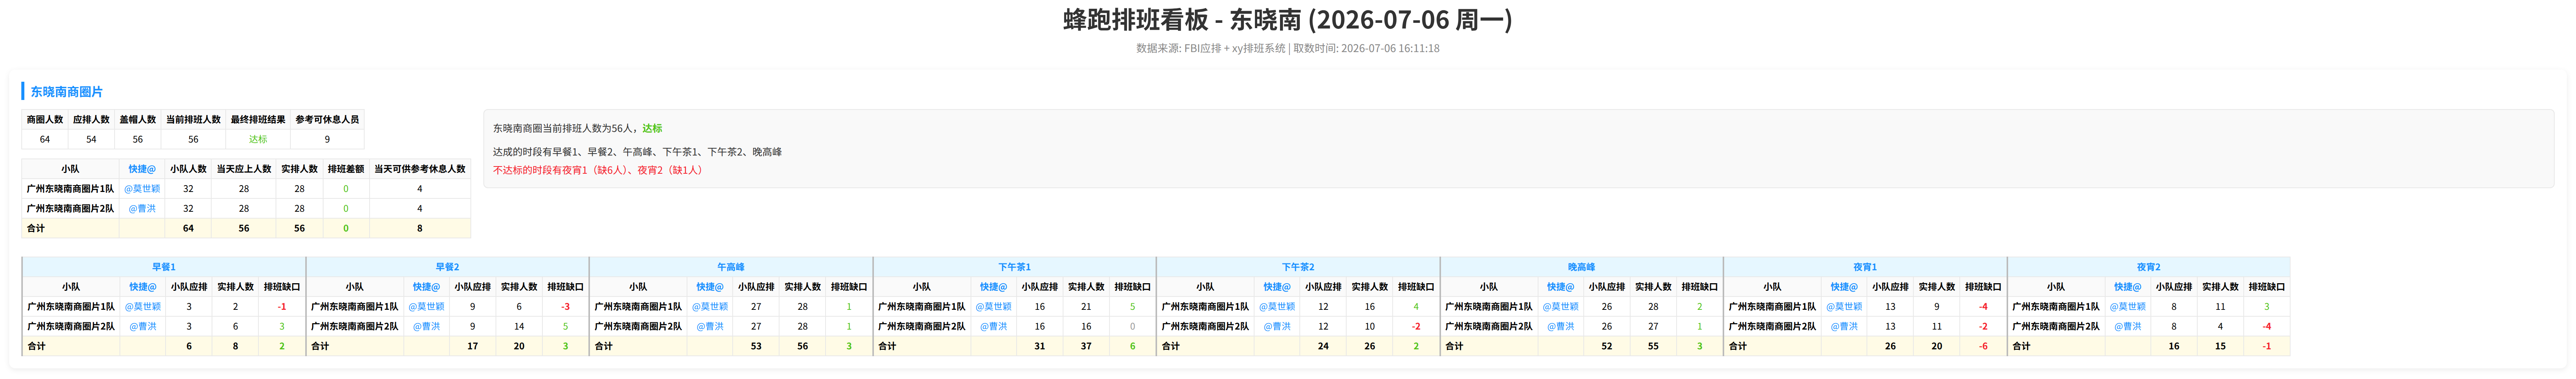The width and height of the screenshot is (2576, 379).
Task: Click @莫世颖 link in the 午高峰 table
Action: click(x=710, y=307)
